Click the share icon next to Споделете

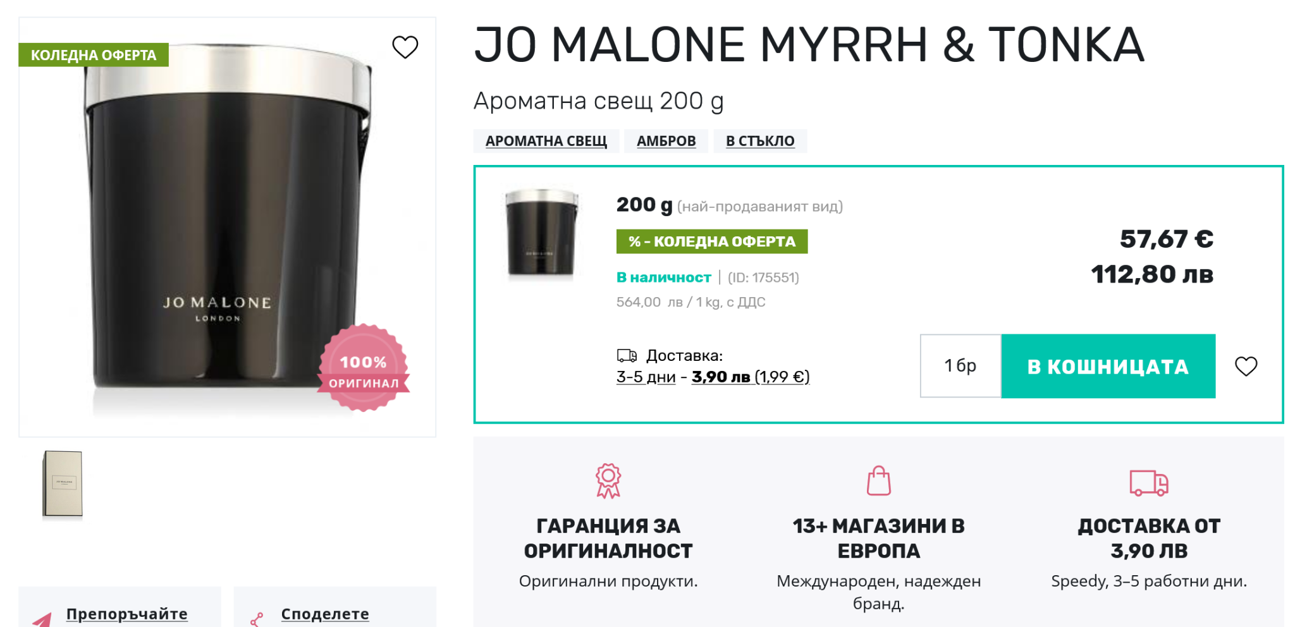[x=257, y=619]
